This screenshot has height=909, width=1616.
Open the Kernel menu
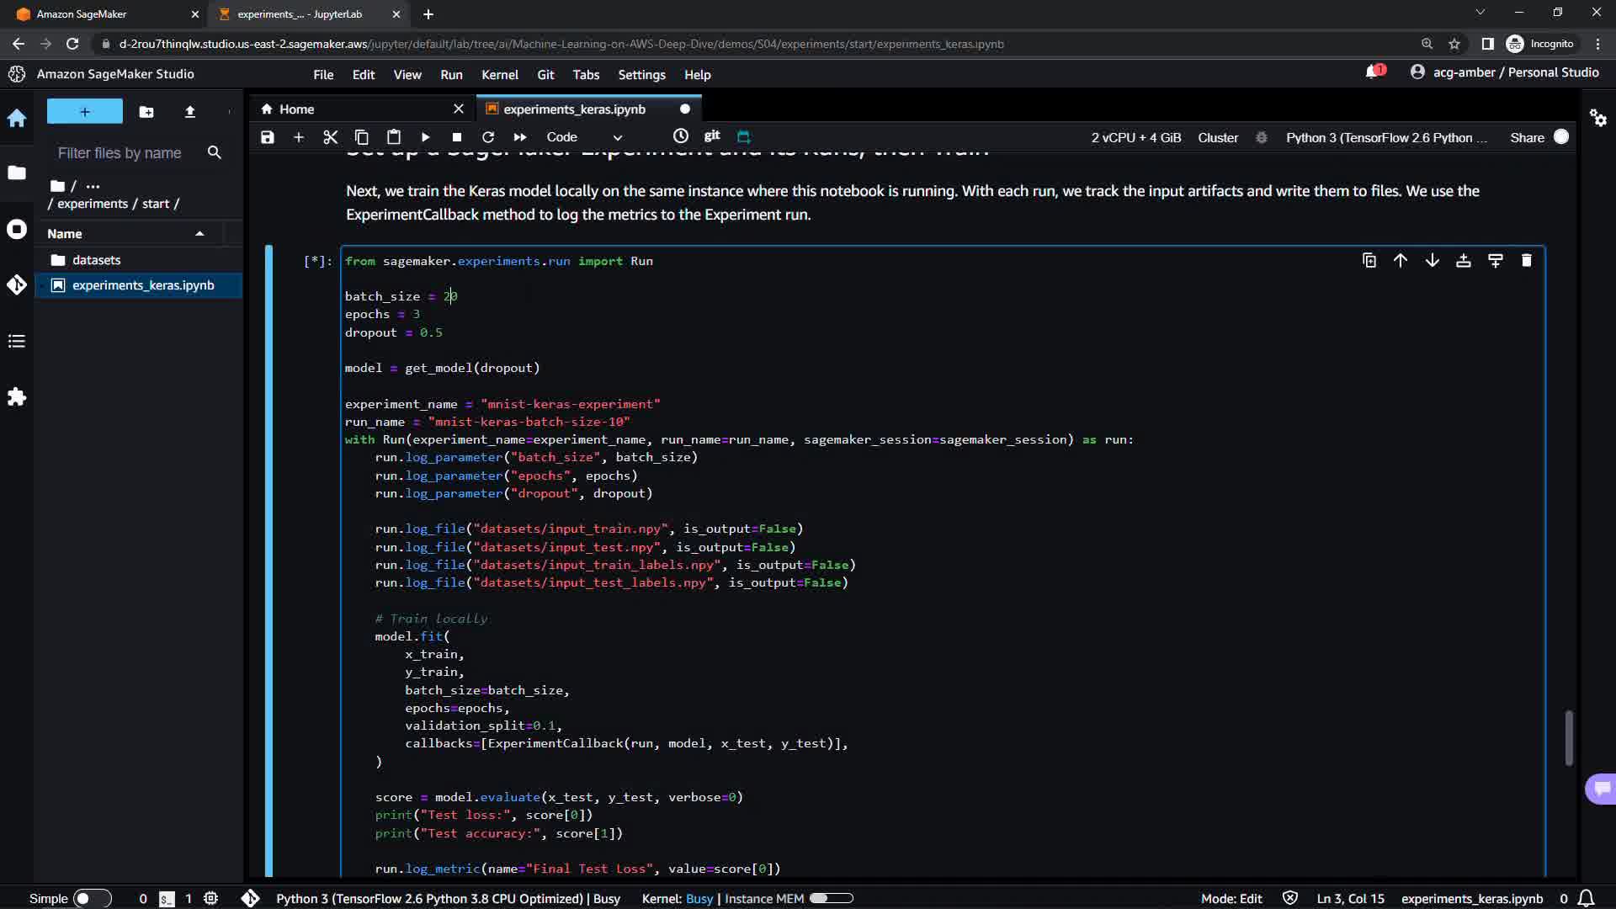pyautogui.click(x=499, y=75)
